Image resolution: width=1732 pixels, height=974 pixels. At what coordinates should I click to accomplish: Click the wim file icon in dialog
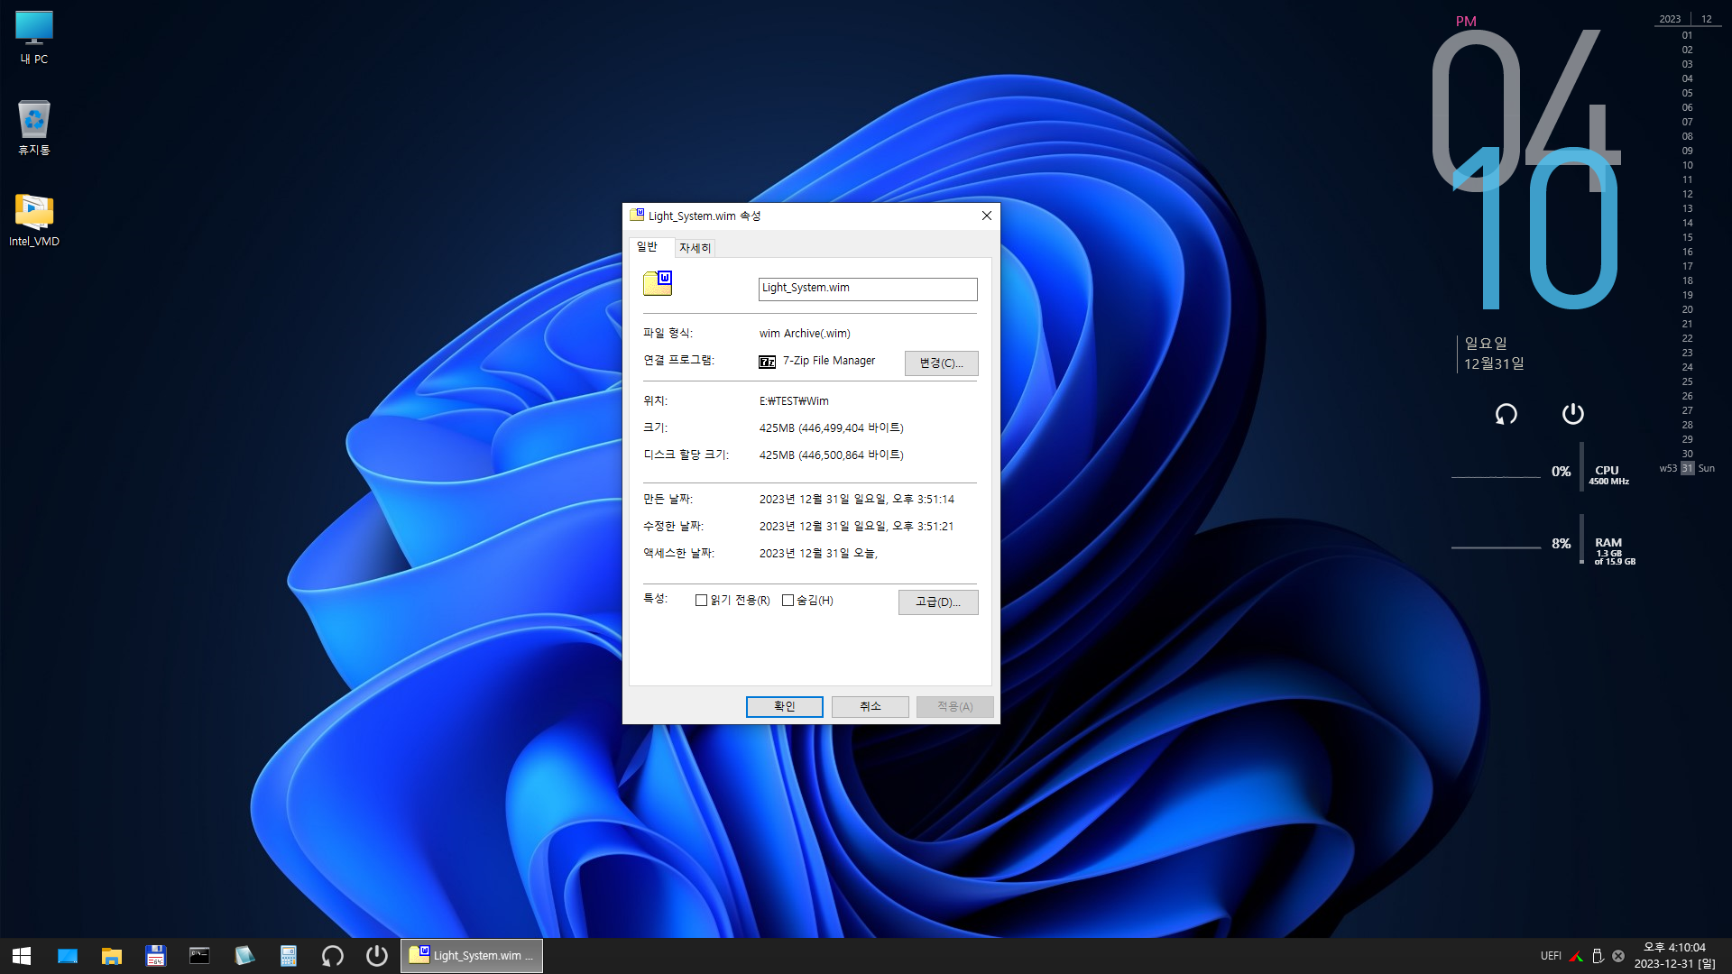658,283
